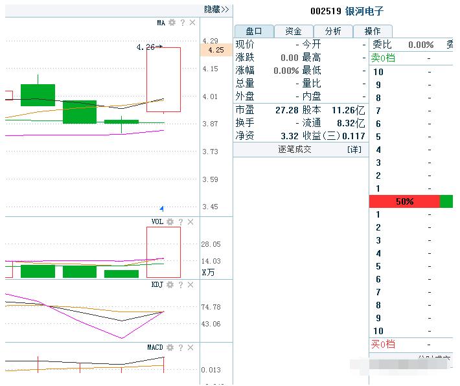Click red portion of 50% bid-ask bar
The height and width of the screenshot is (386, 460).
coord(404,201)
